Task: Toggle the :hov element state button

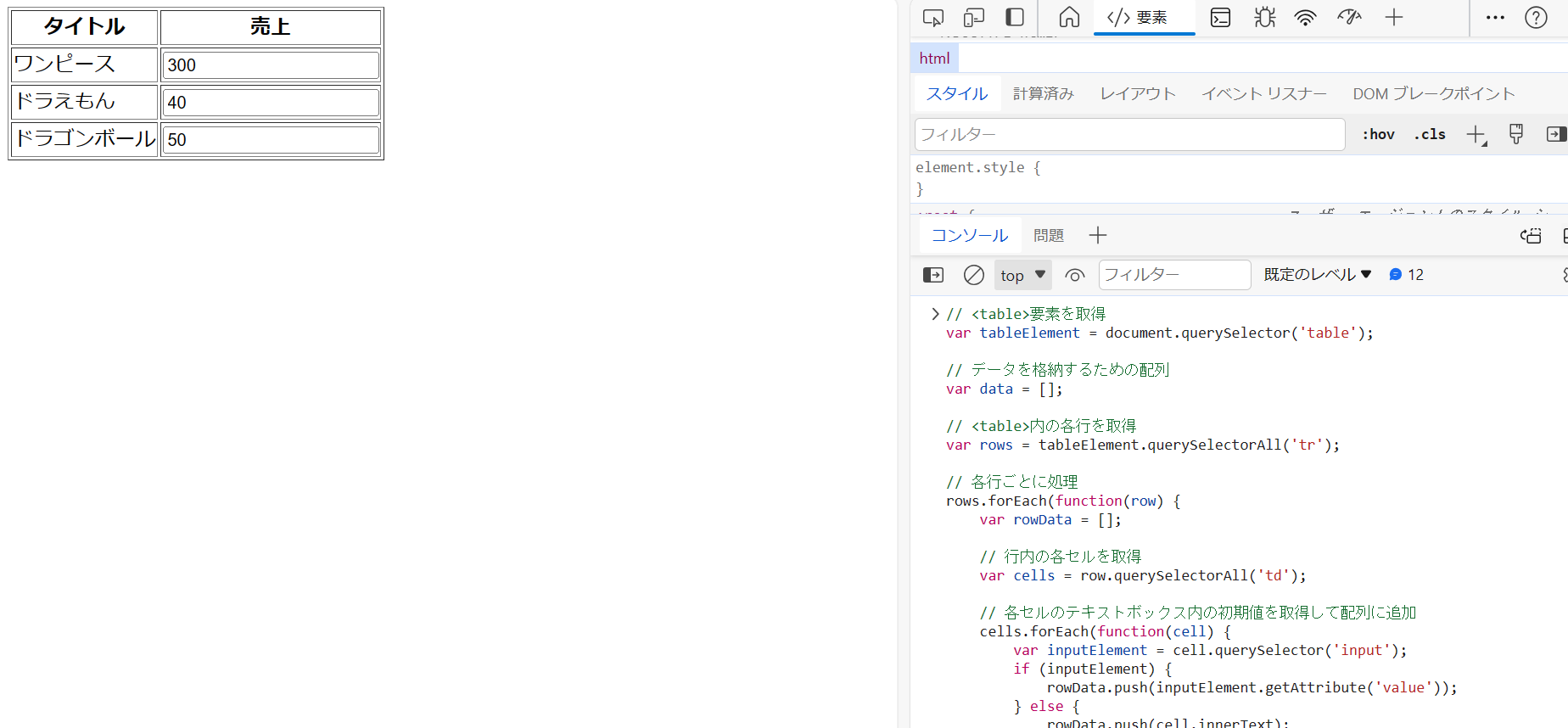Action: click(x=1379, y=134)
